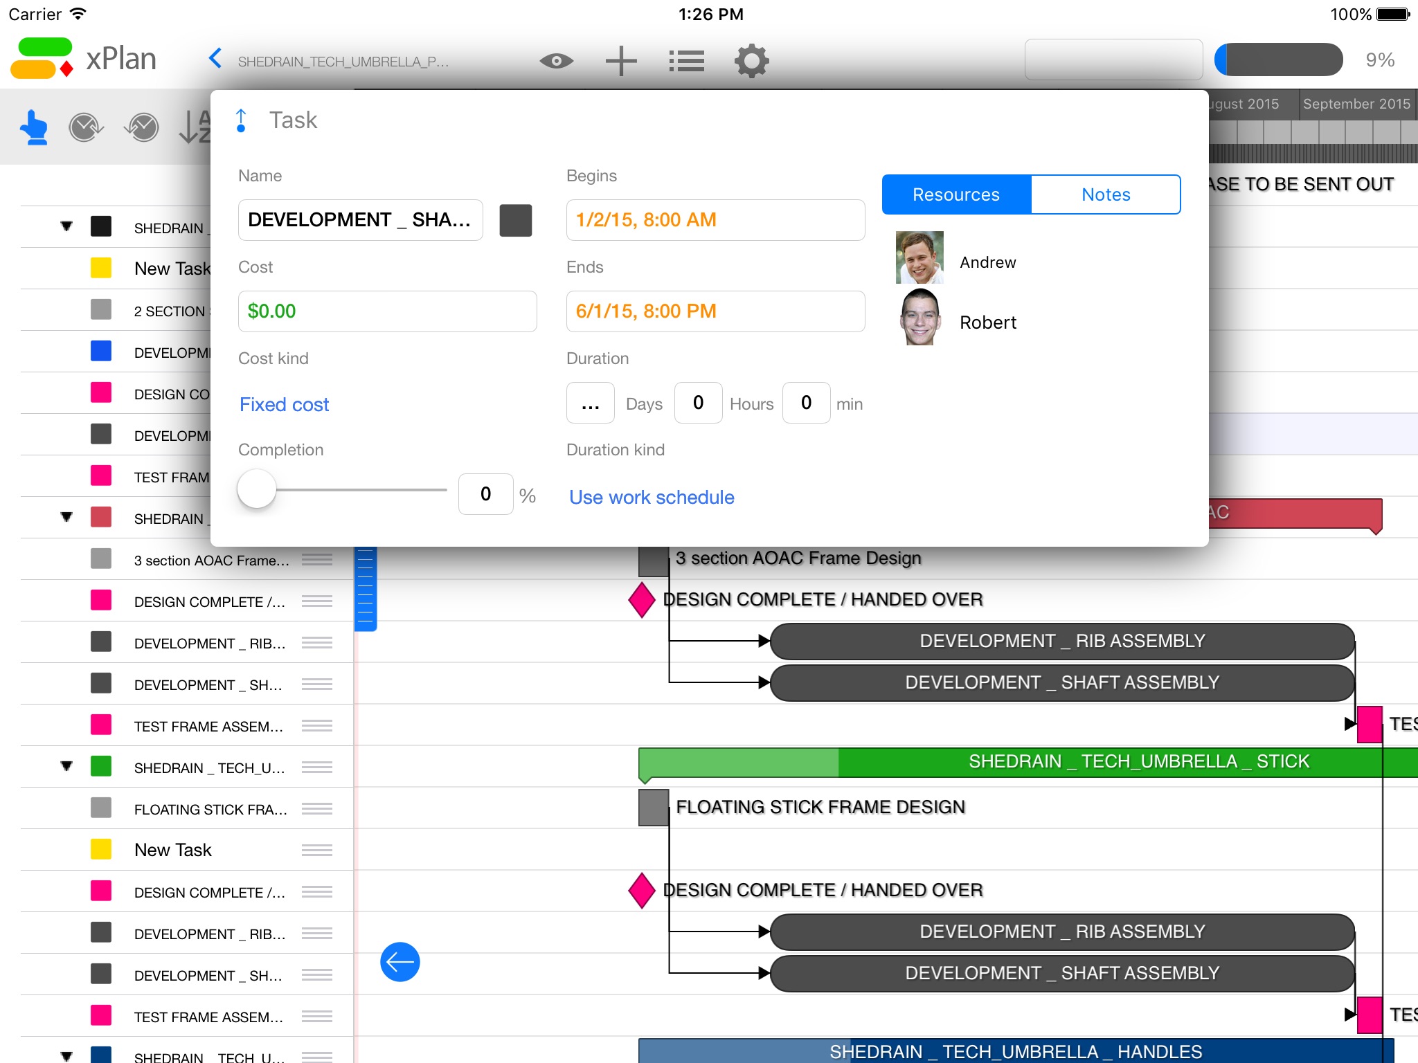The width and height of the screenshot is (1418, 1063).
Task: Click the battery status icon
Action: pos(1393,14)
